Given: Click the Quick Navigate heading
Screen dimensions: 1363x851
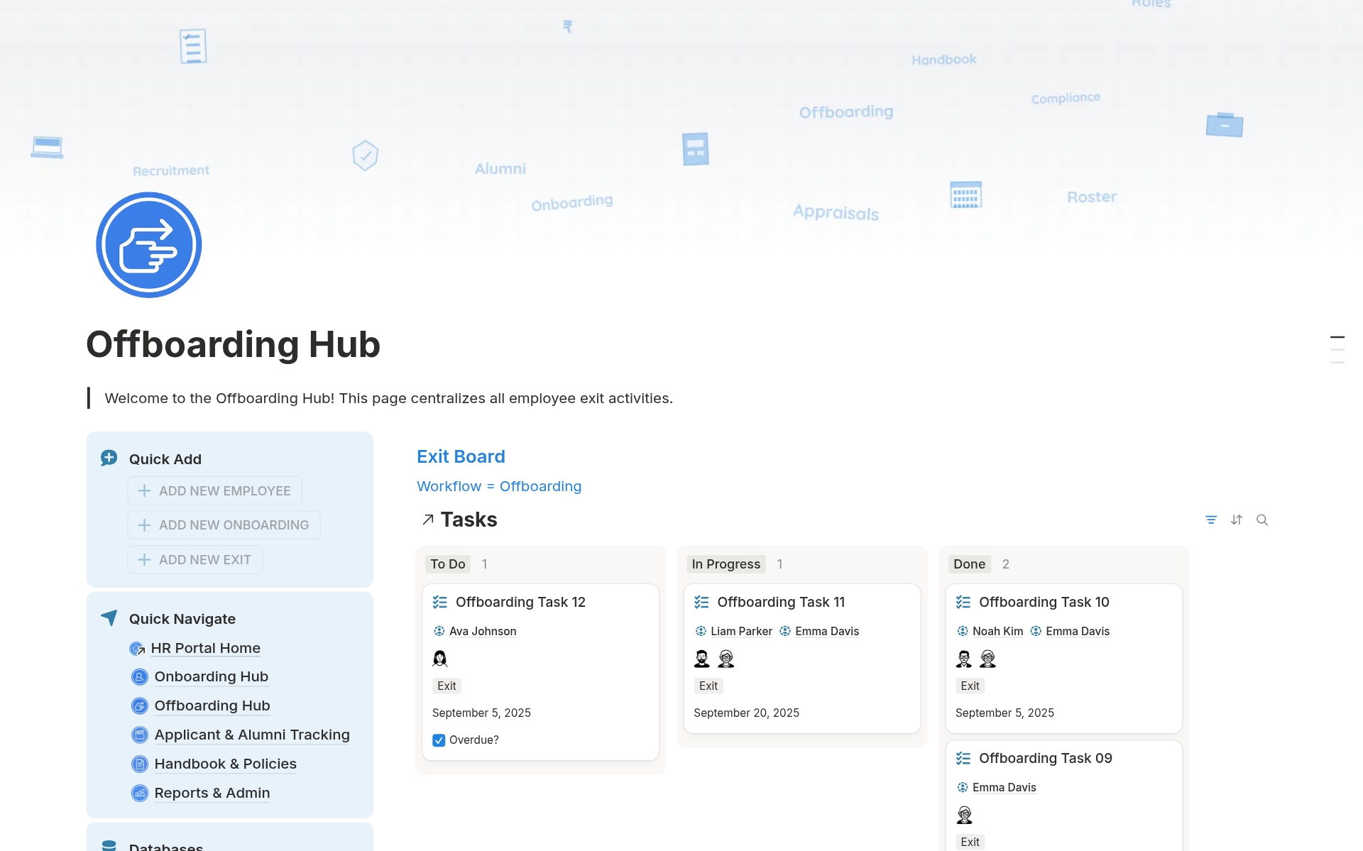Looking at the screenshot, I should click(182, 619).
